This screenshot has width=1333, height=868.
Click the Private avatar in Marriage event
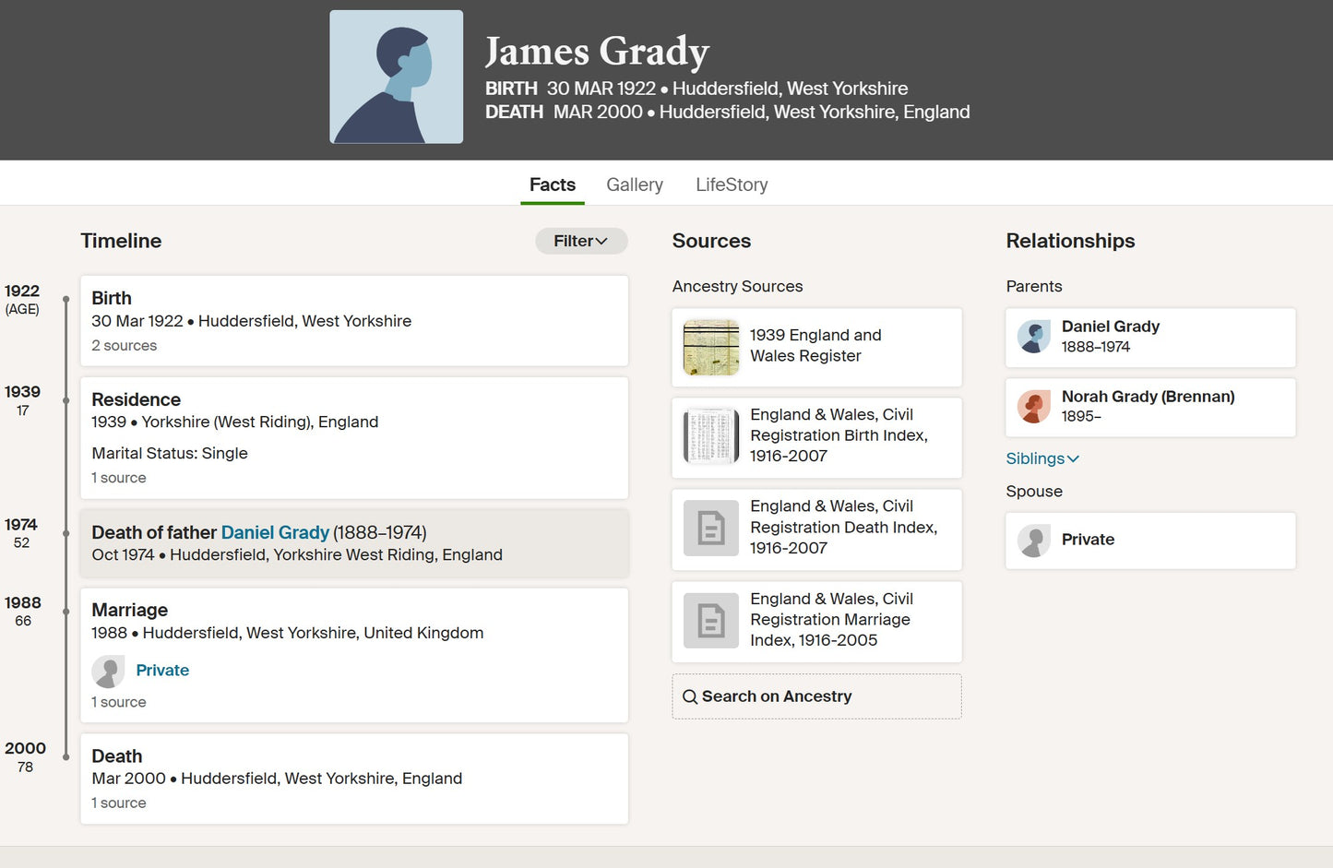tap(108, 672)
